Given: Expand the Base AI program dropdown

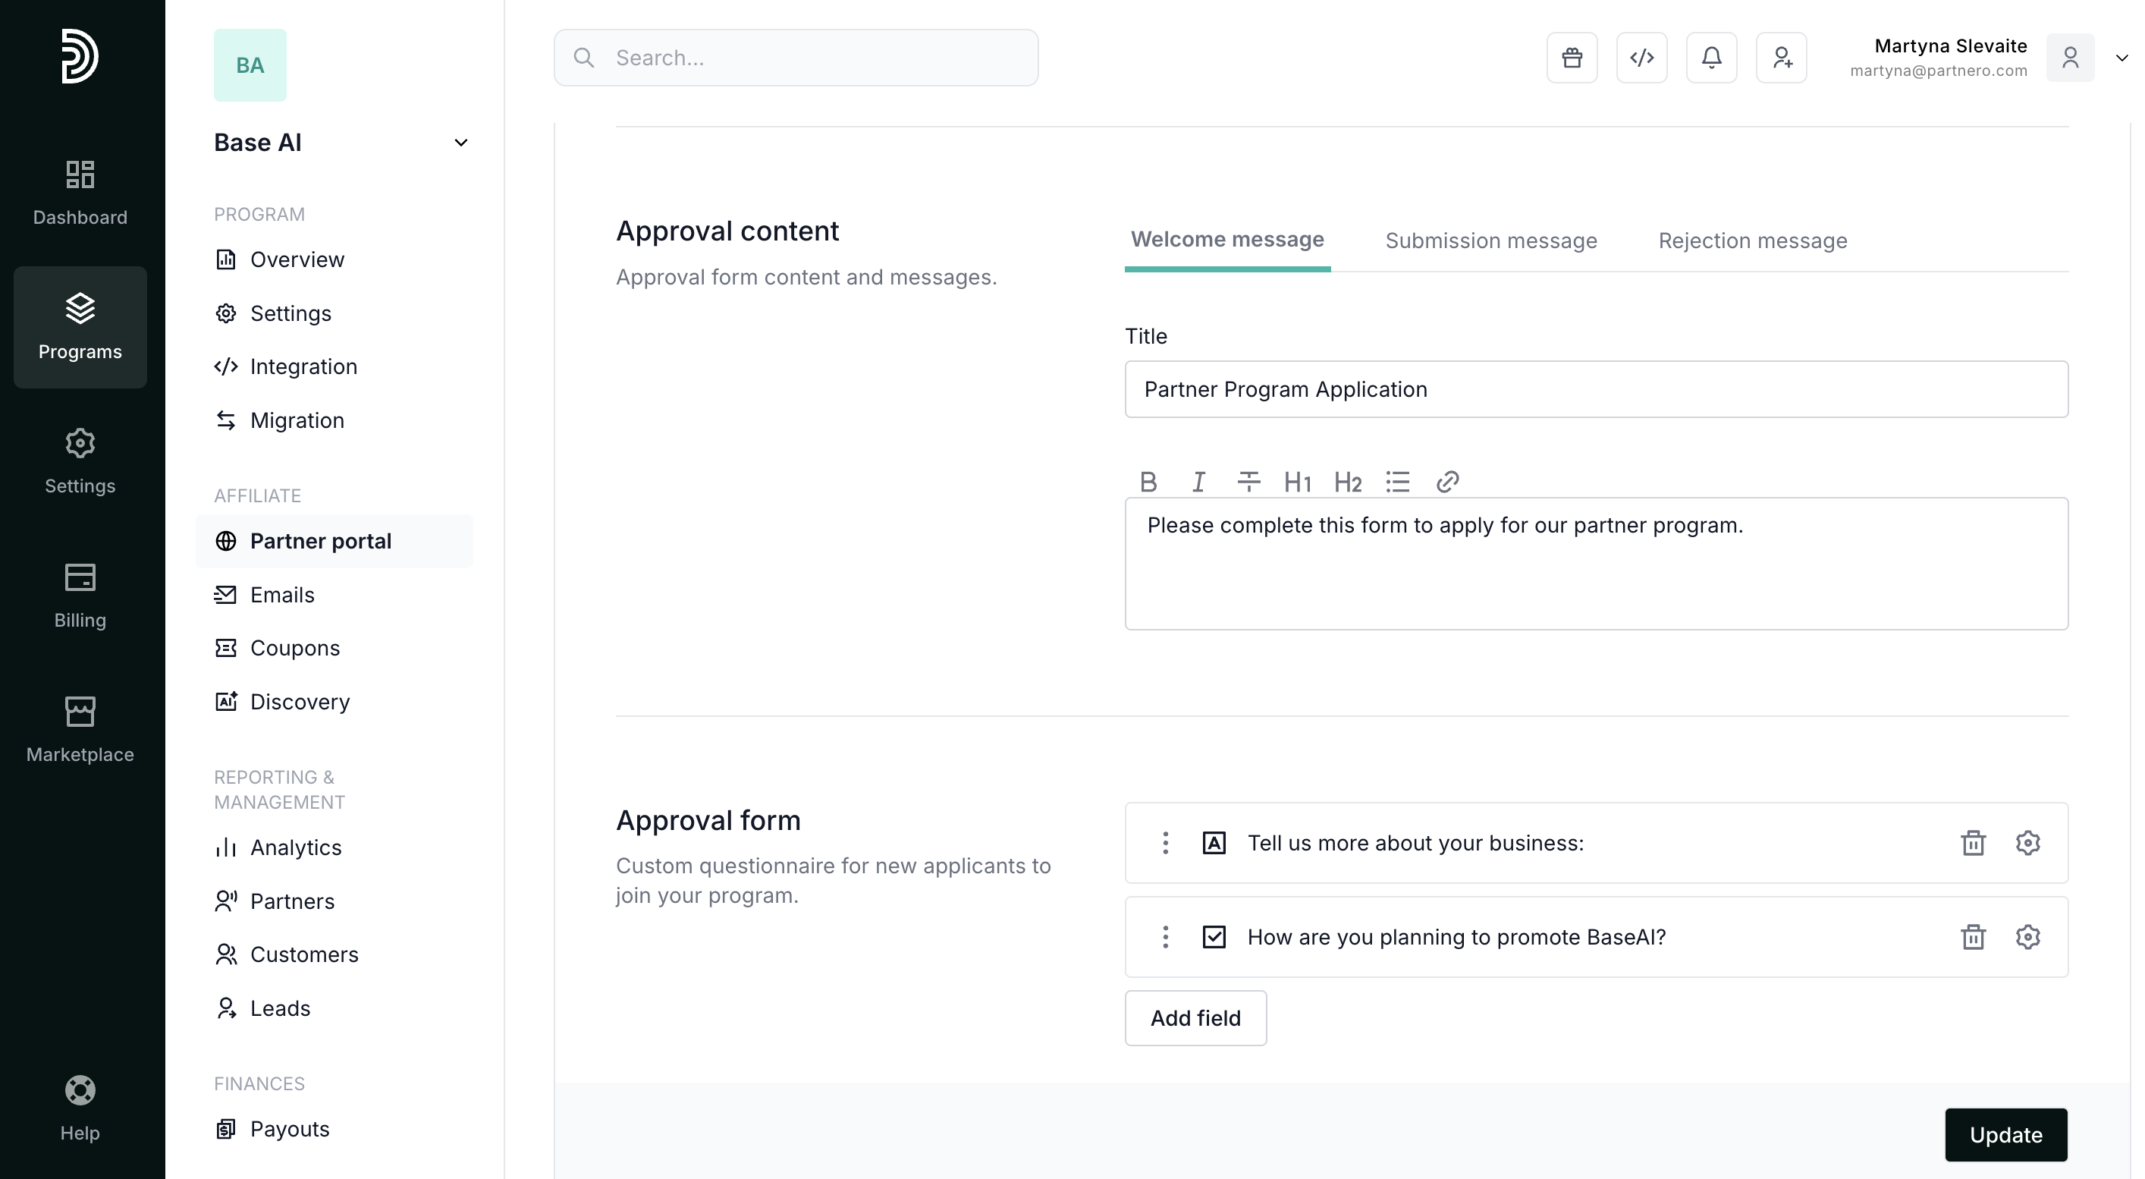Looking at the screenshot, I should [460, 143].
